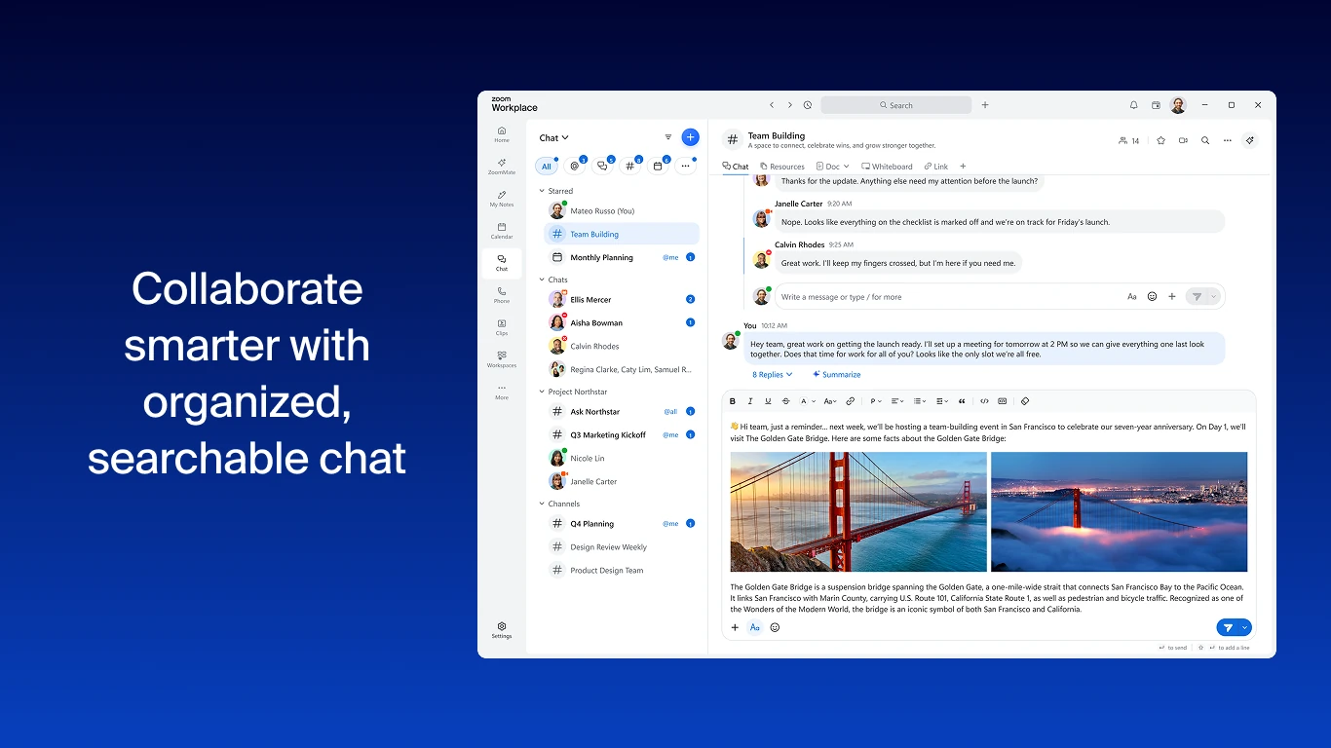Viewport: 1331px width, 748px height.
Task: Select the All chats filter
Action: point(547,166)
